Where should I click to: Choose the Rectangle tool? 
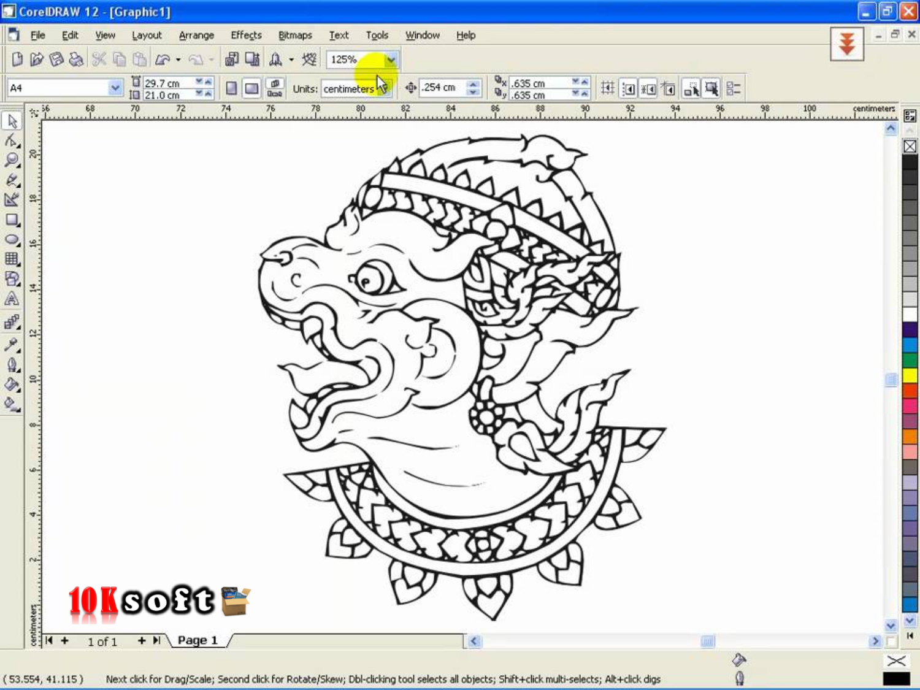[x=12, y=220]
